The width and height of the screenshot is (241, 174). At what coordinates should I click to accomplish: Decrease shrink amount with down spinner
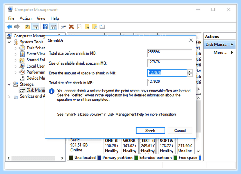point(190,75)
